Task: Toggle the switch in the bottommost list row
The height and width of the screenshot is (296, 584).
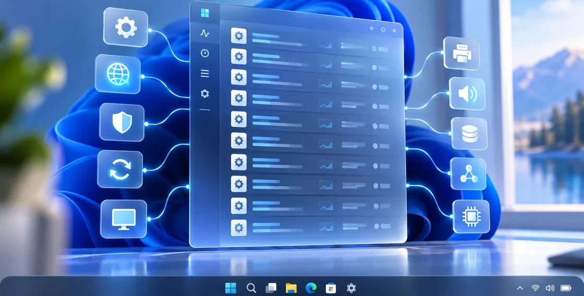Action: 382,226
